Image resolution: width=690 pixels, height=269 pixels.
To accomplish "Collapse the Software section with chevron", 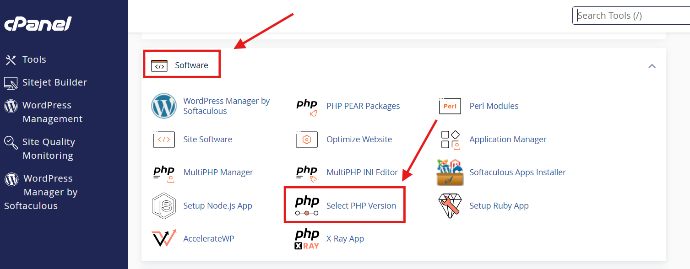I will click(652, 66).
